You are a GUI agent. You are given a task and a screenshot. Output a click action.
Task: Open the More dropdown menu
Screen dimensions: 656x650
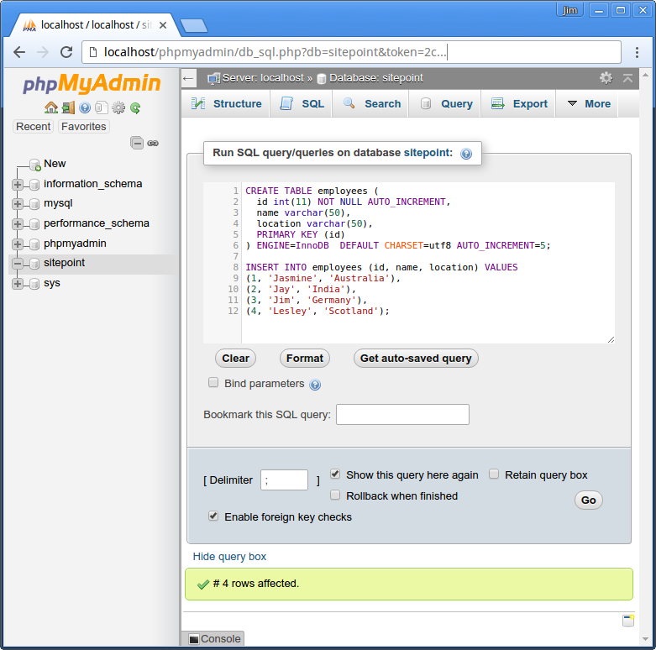click(589, 104)
